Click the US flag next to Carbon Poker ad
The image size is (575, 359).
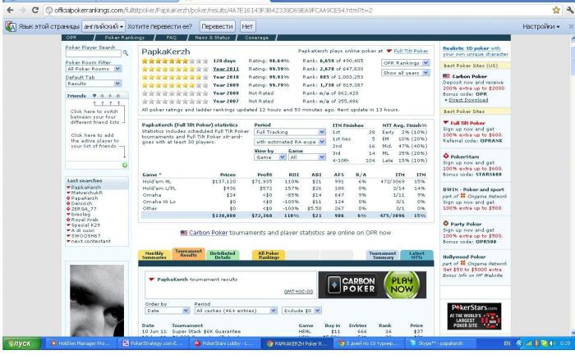(x=446, y=76)
